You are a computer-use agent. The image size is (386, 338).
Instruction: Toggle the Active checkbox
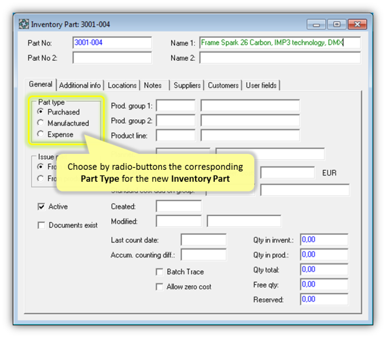[x=41, y=207]
